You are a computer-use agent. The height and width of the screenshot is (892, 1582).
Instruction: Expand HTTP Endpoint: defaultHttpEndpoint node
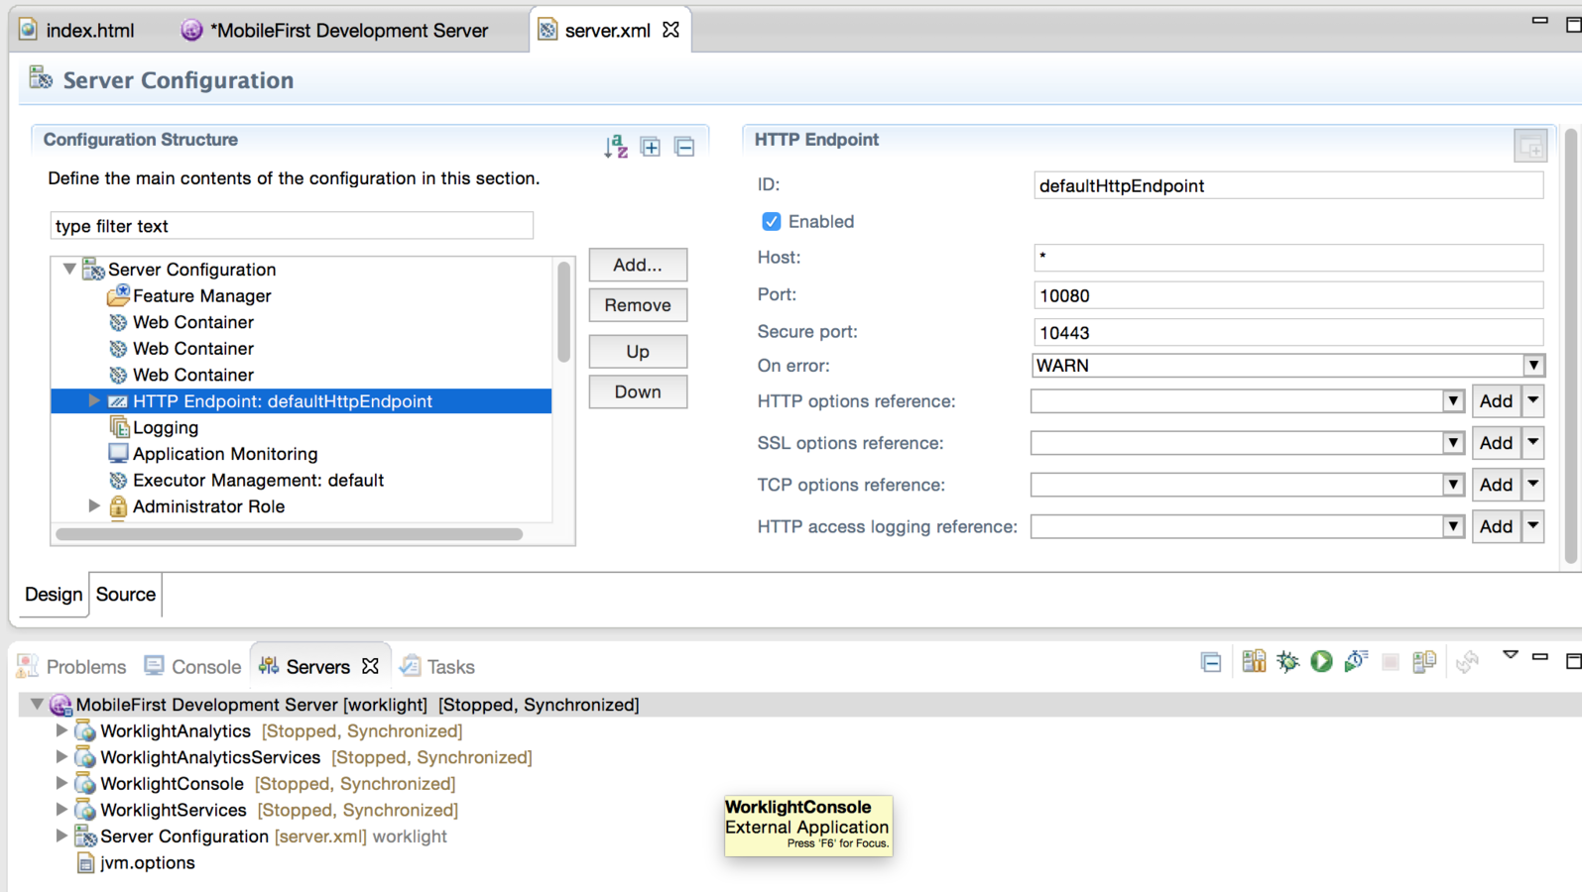[x=94, y=400]
